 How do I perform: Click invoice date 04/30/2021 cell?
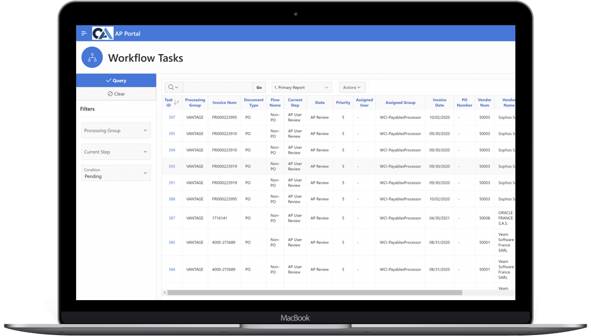pos(439,218)
